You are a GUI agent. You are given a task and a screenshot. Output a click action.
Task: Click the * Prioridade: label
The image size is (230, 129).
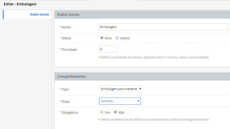[x=68, y=49]
